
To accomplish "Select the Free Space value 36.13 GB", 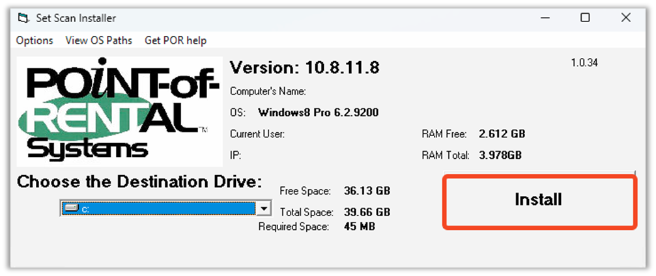I will pyautogui.click(x=367, y=191).
